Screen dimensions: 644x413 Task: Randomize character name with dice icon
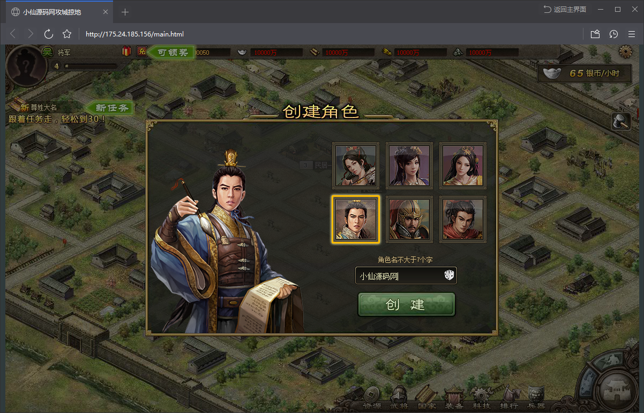[449, 276]
